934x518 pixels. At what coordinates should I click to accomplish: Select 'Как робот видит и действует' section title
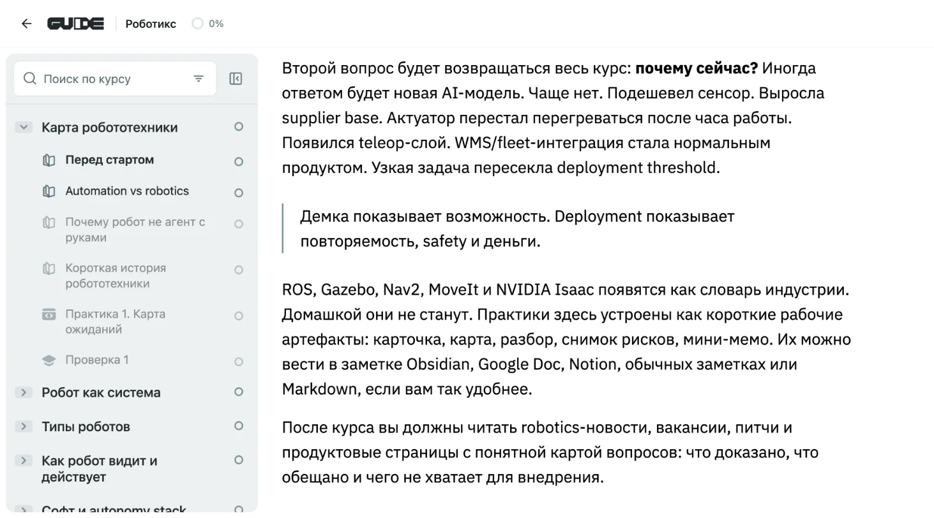pos(99,468)
